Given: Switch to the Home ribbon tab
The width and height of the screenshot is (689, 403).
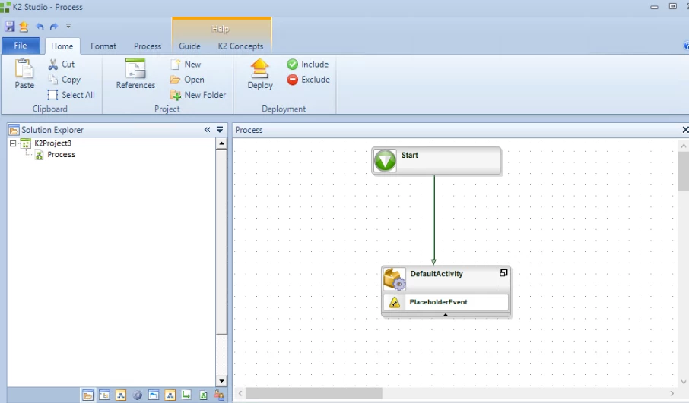Looking at the screenshot, I should [62, 46].
